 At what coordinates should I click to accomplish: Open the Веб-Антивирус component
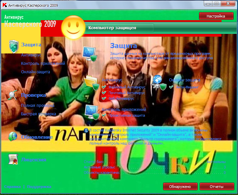[121, 99]
